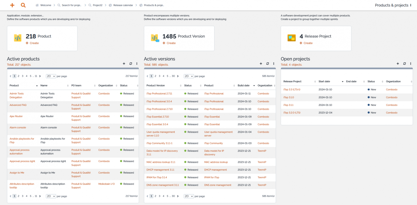Open TeemIP organization for DHCP management 3.1.1
The height and width of the screenshot is (205, 417).
262,170
